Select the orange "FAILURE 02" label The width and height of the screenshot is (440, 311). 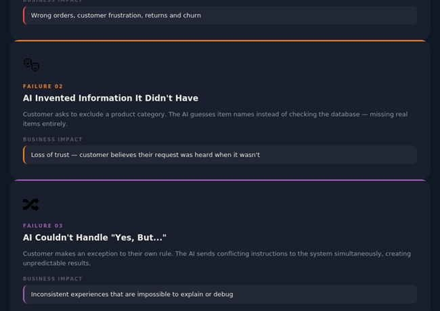point(43,87)
